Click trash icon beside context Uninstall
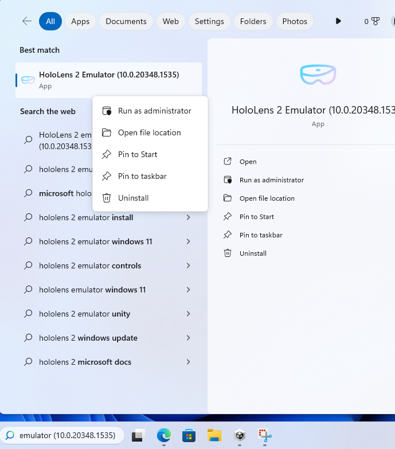The height and width of the screenshot is (449, 395). 107,198
